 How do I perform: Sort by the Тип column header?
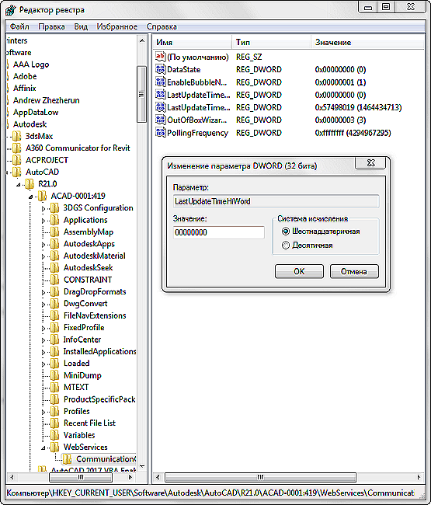click(271, 42)
